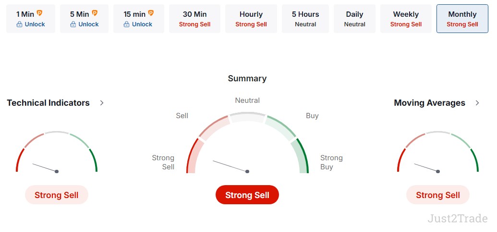Open the Technical Indicators heading link

tap(48, 103)
